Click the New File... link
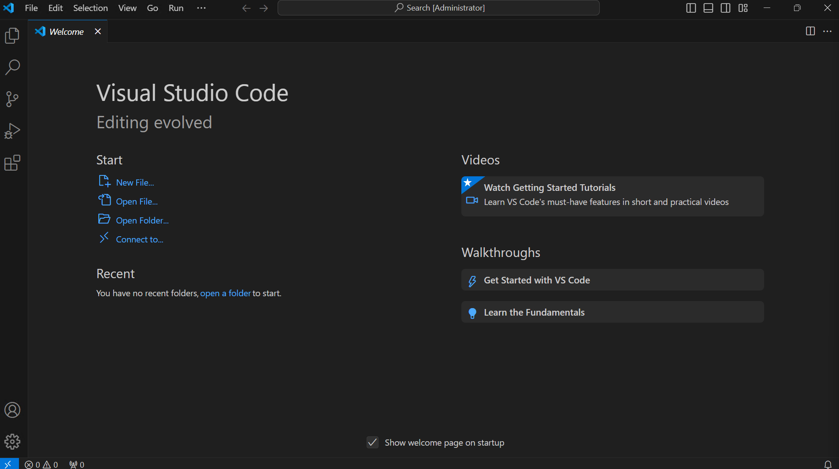 [135, 182]
